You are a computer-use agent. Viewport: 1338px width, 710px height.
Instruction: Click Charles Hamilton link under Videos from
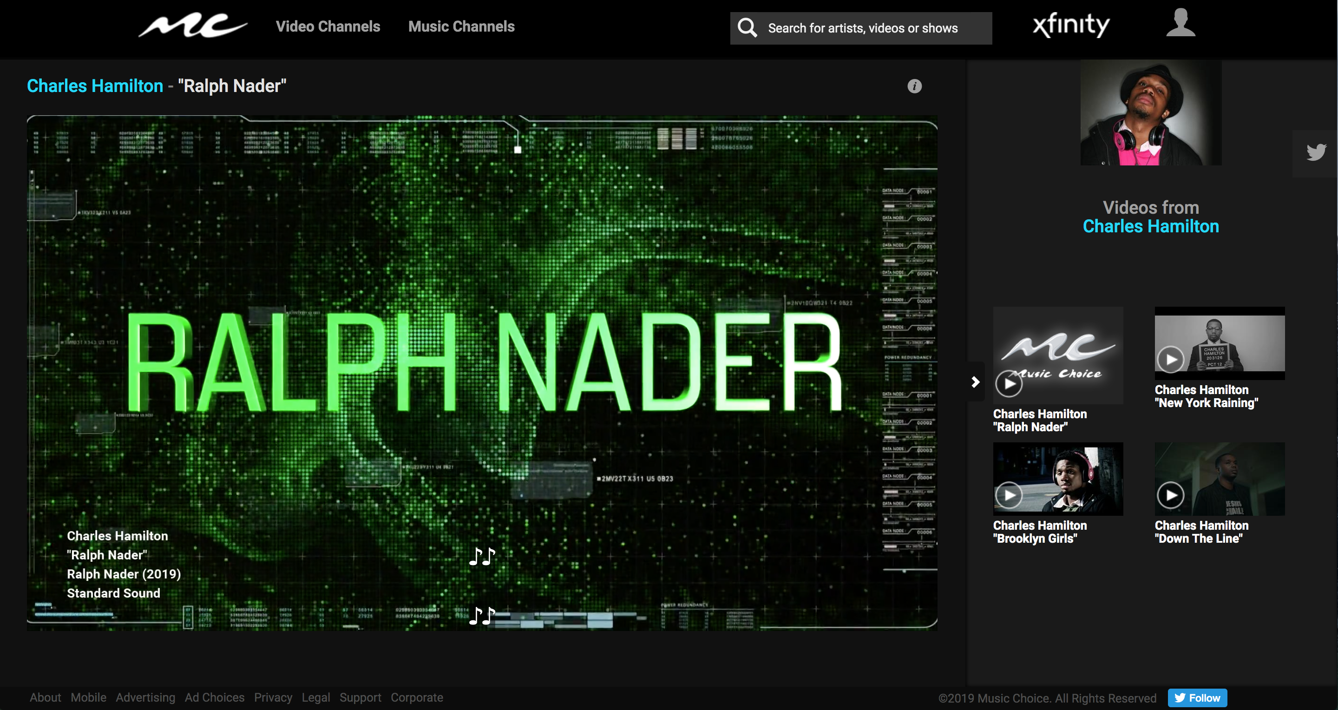click(1150, 226)
